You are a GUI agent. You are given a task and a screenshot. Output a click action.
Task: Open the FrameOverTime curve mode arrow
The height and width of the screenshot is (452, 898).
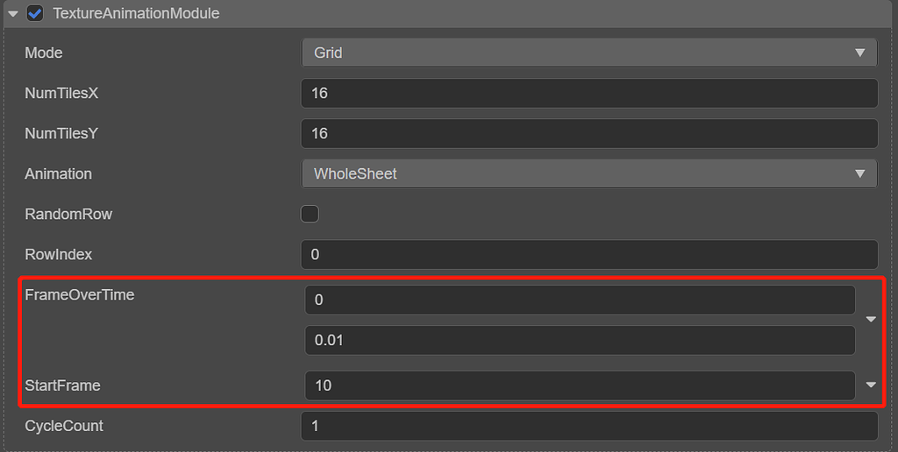(x=871, y=320)
